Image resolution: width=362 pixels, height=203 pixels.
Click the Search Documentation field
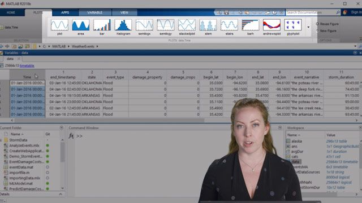[x=311, y=12]
